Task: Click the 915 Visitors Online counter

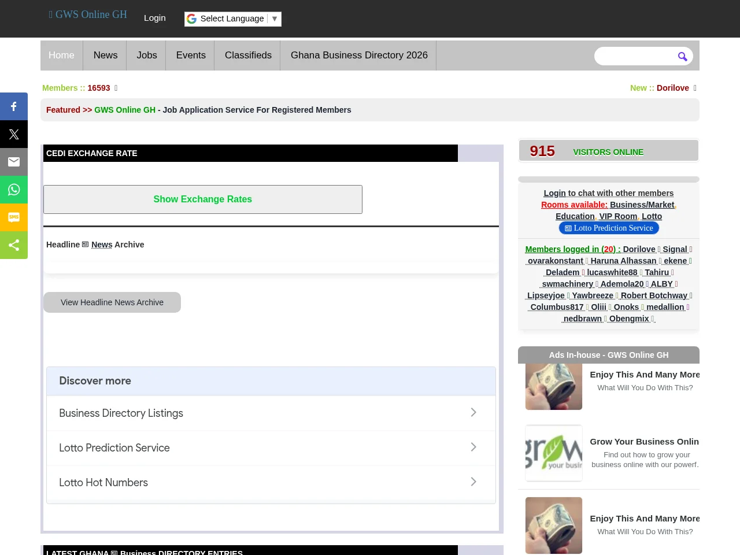Action: (609, 151)
